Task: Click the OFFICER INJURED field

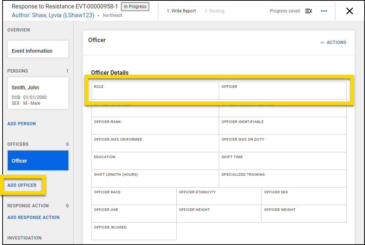Action: click(x=133, y=231)
